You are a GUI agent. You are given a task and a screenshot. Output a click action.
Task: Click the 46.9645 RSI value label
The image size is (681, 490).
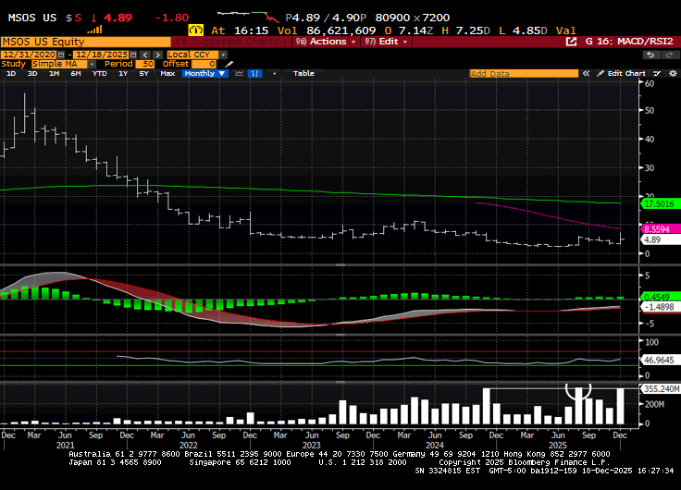point(659,360)
